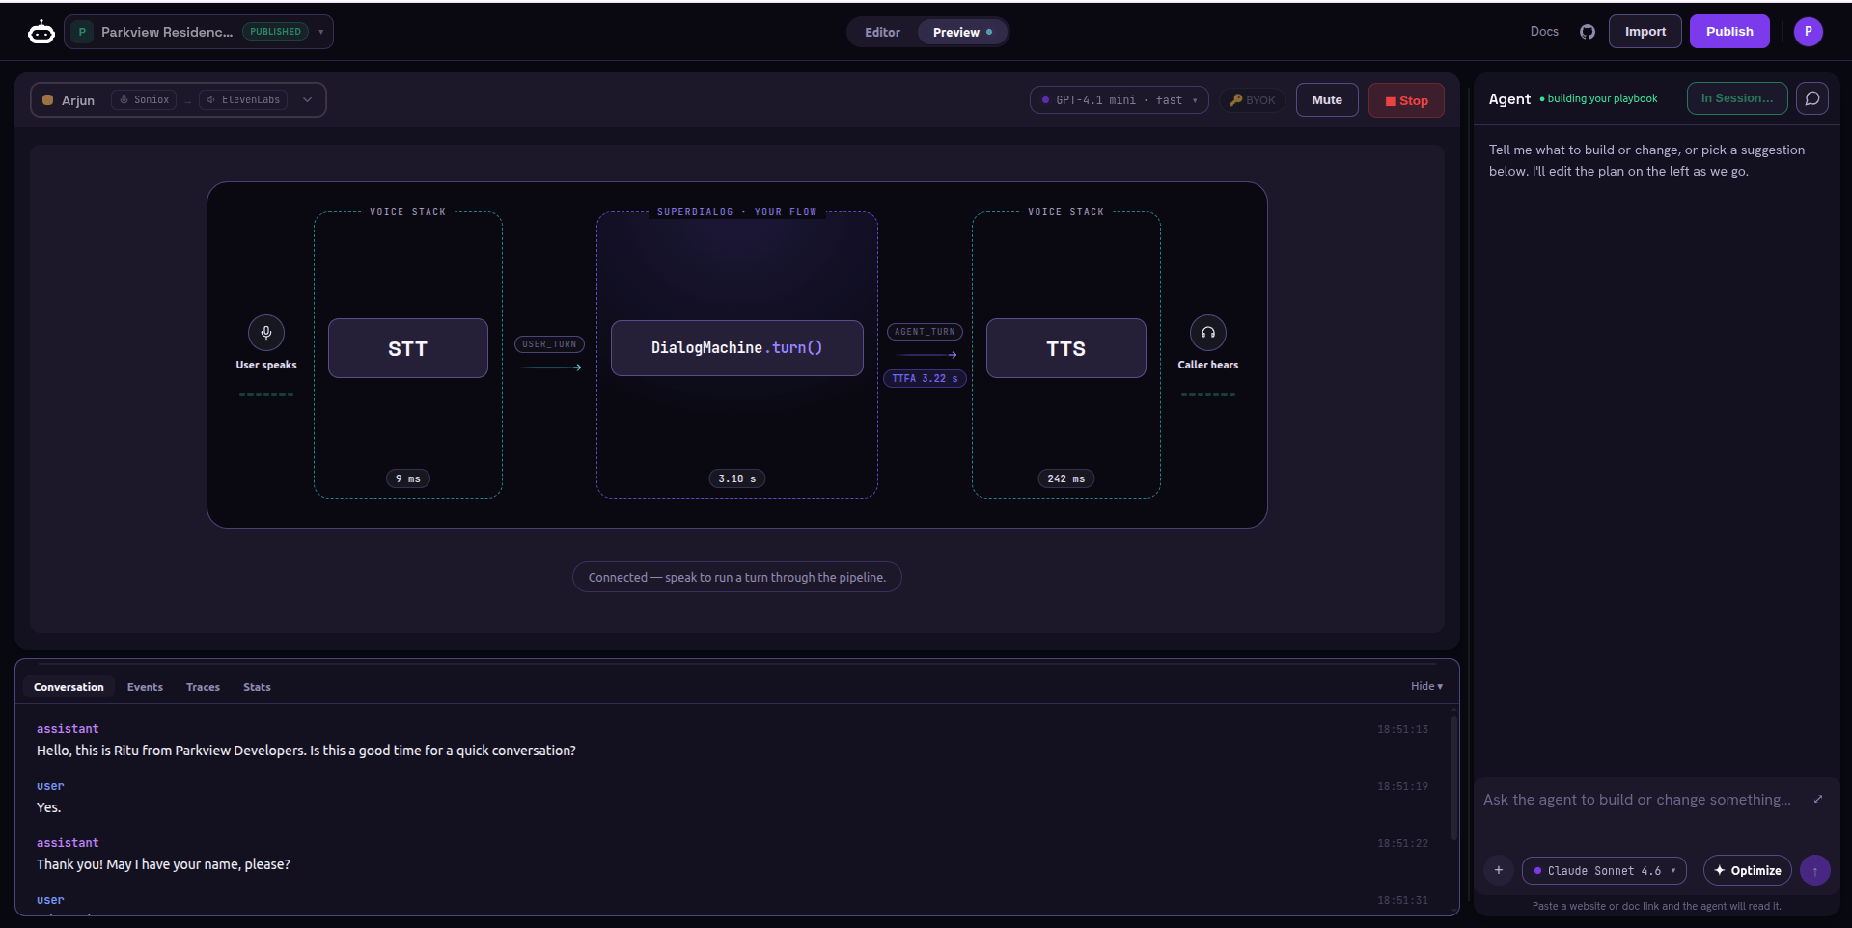Click the assistant greeting message from Ritu
Viewport: 1852px width, 928px height.
click(x=306, y=751)
